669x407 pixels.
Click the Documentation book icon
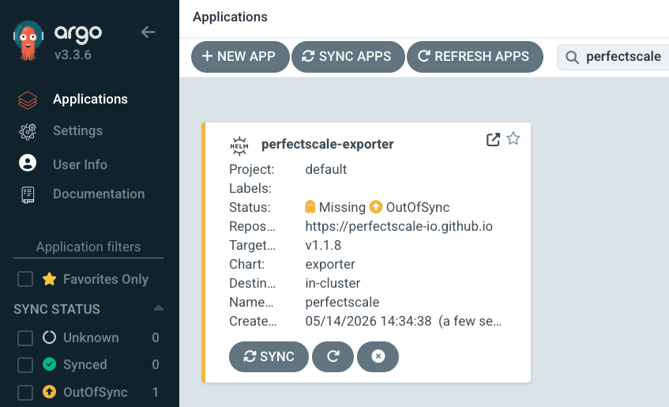pyautogui.click(x=28, y=194)
